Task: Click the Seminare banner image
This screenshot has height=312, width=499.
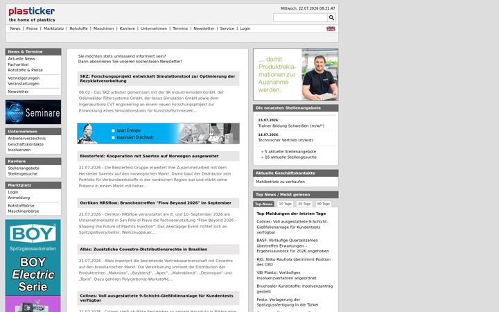Action: pos(33,112)
